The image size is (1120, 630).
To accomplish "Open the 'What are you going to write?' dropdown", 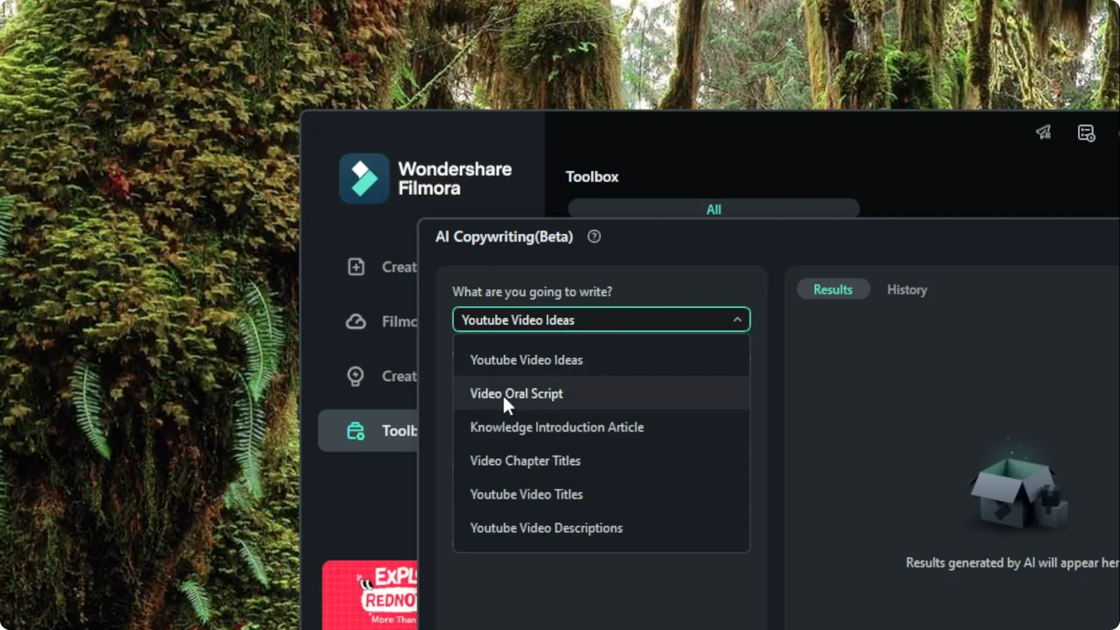I will (x=601, y=319).
